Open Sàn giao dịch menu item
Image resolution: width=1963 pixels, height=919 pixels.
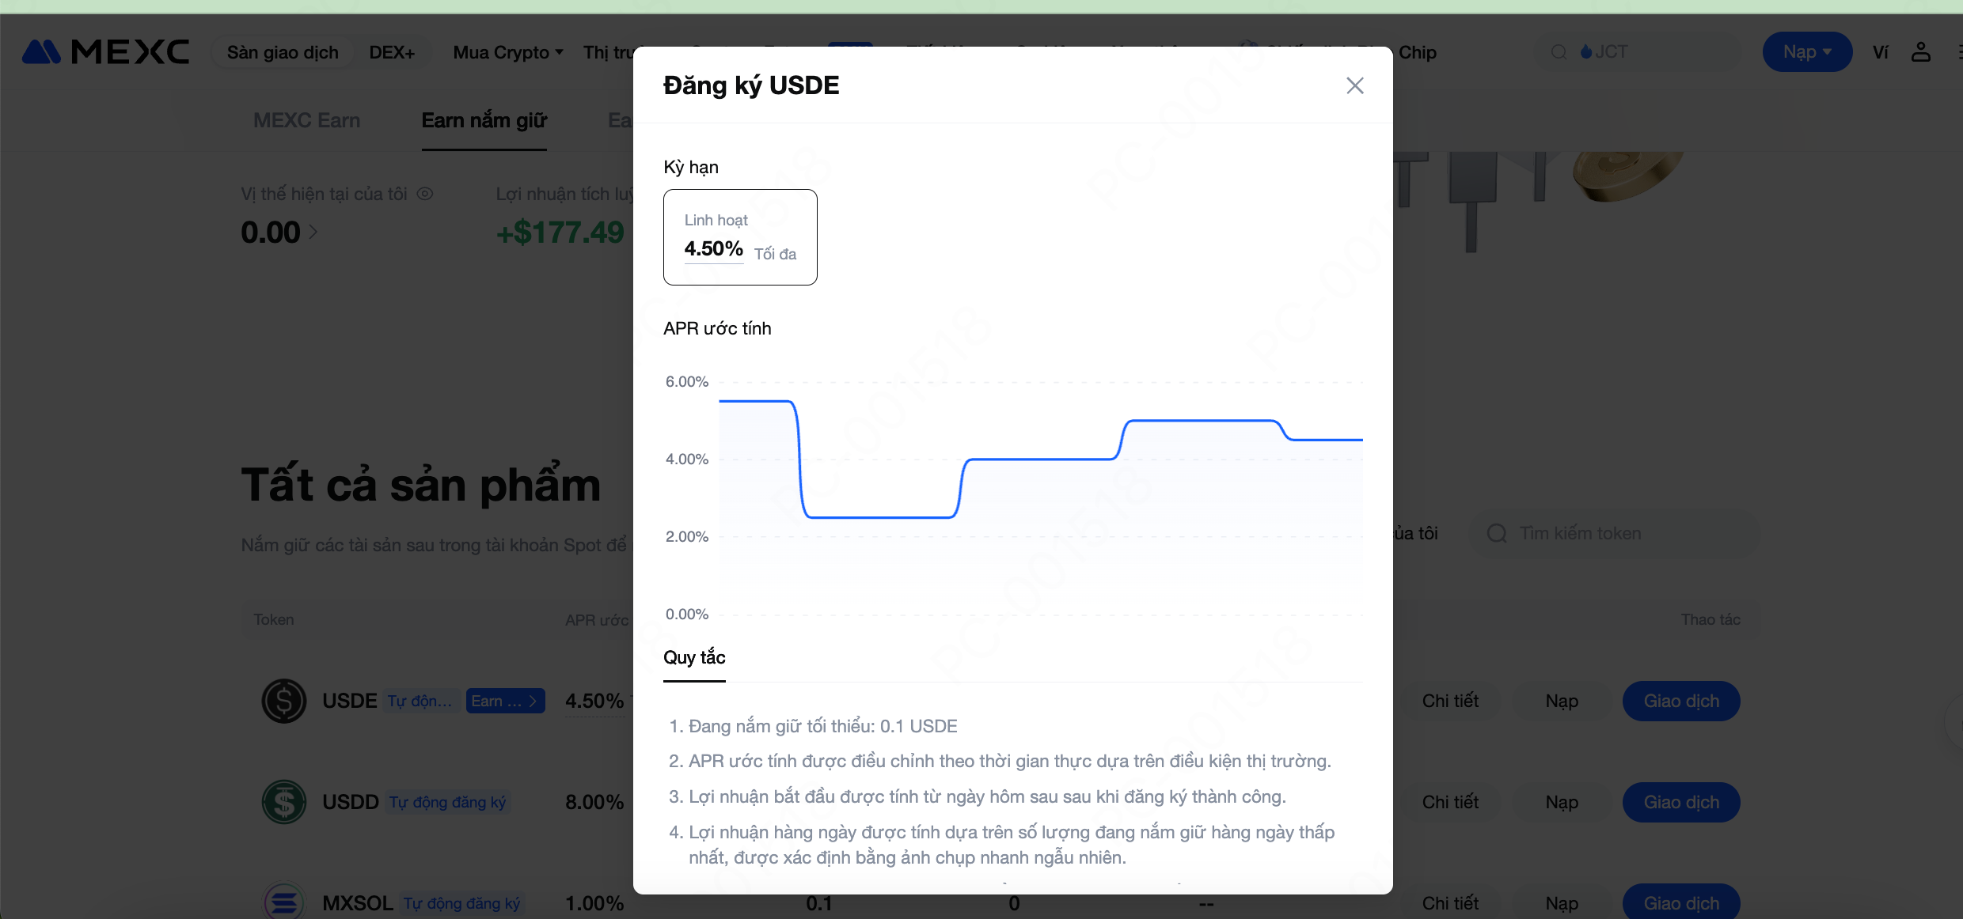pos(283,52)
